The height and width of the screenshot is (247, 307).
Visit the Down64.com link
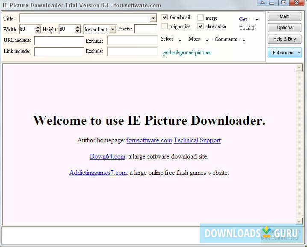point(107,156)
